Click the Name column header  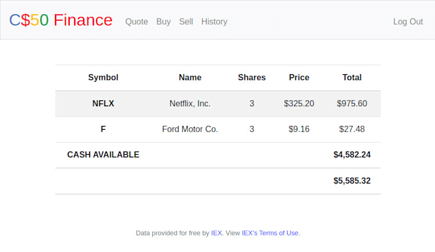coord(190,77)
